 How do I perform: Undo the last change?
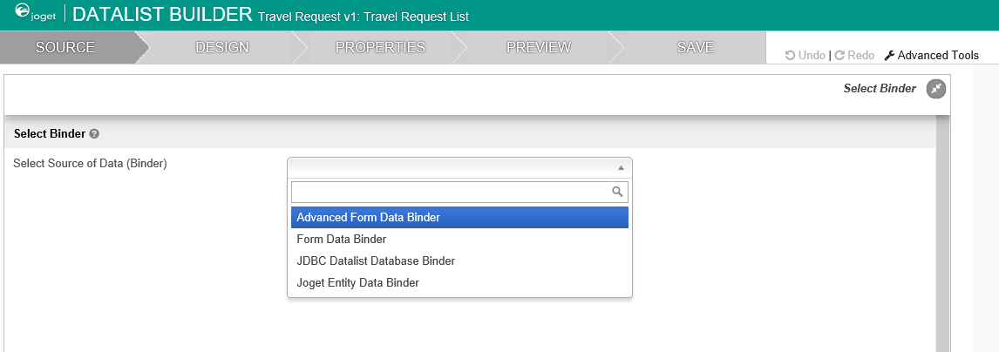tap(805, 55)
